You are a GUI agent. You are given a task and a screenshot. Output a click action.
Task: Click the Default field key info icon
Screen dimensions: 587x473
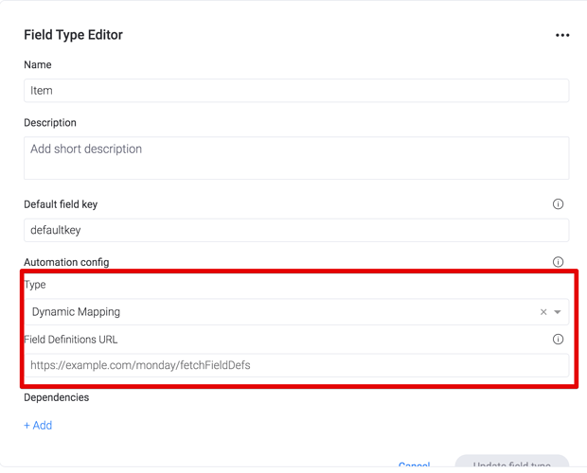[x=558, y=204]
